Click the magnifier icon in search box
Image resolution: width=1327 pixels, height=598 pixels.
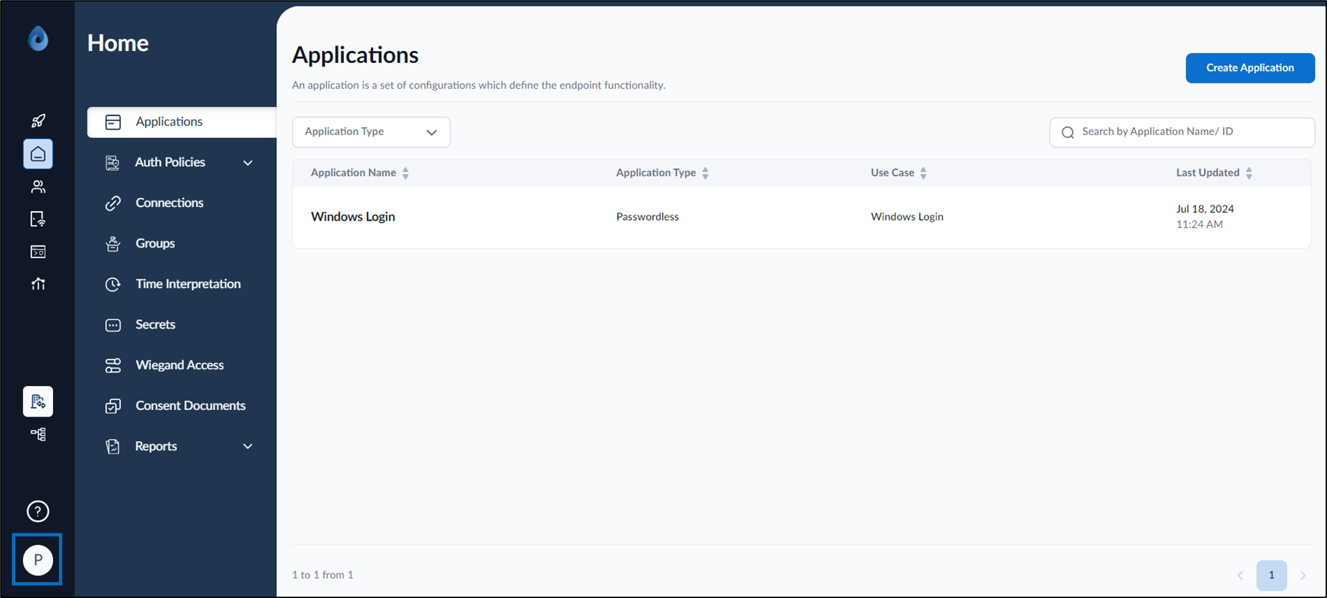point(1067,132)
